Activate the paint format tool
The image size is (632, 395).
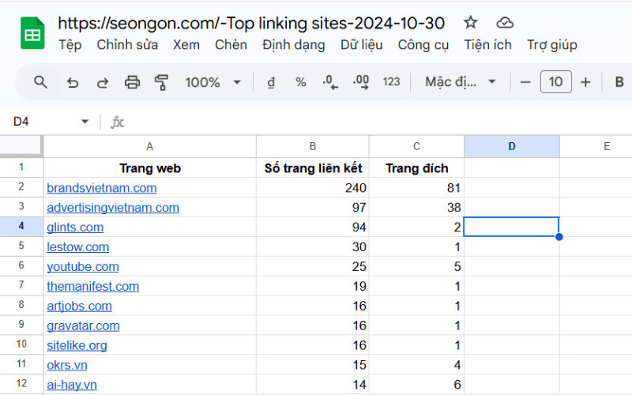162,82
